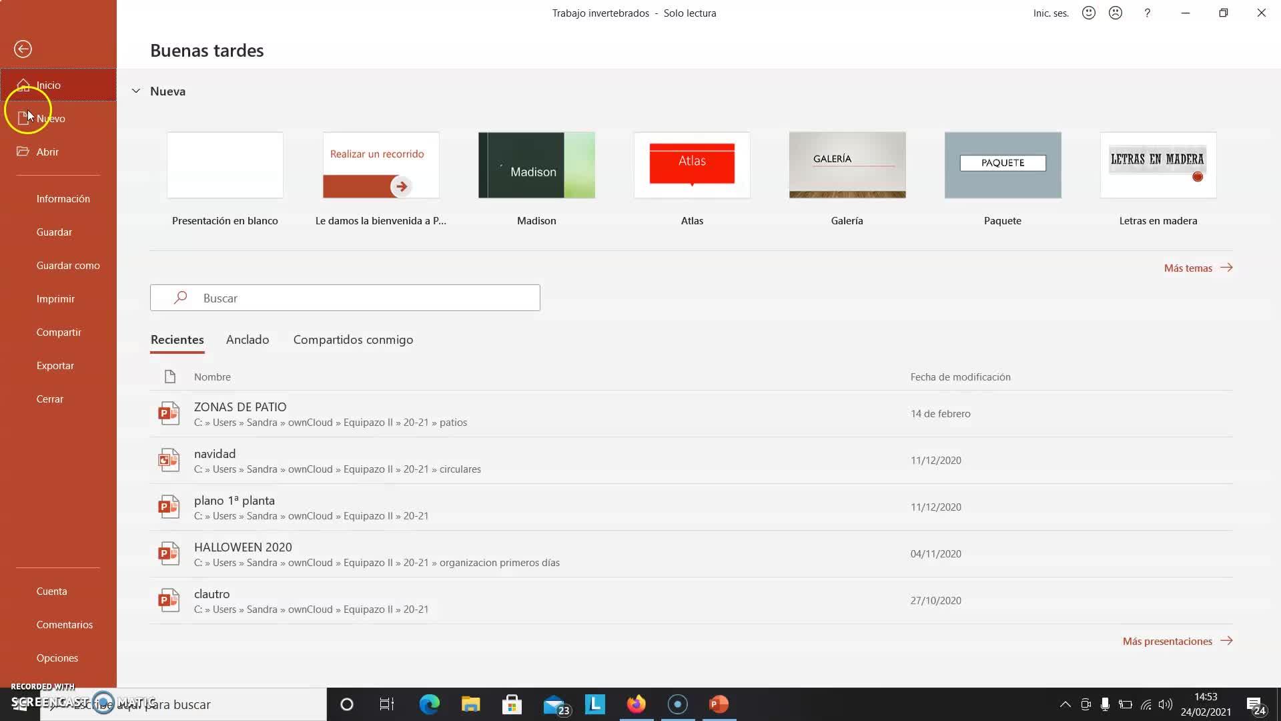This screenshot has width=1281, height=721.
Task: Collapse the Nueva section chevron
Action: pos(136,91)
